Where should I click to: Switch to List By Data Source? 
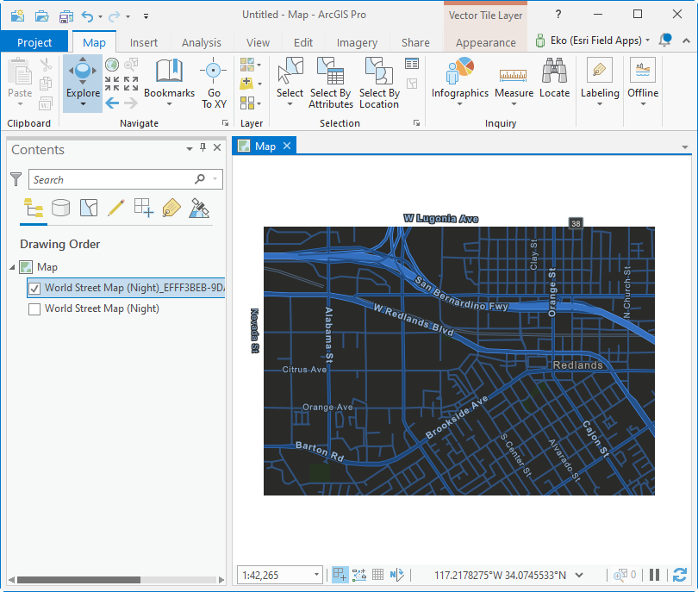[61, 208]
